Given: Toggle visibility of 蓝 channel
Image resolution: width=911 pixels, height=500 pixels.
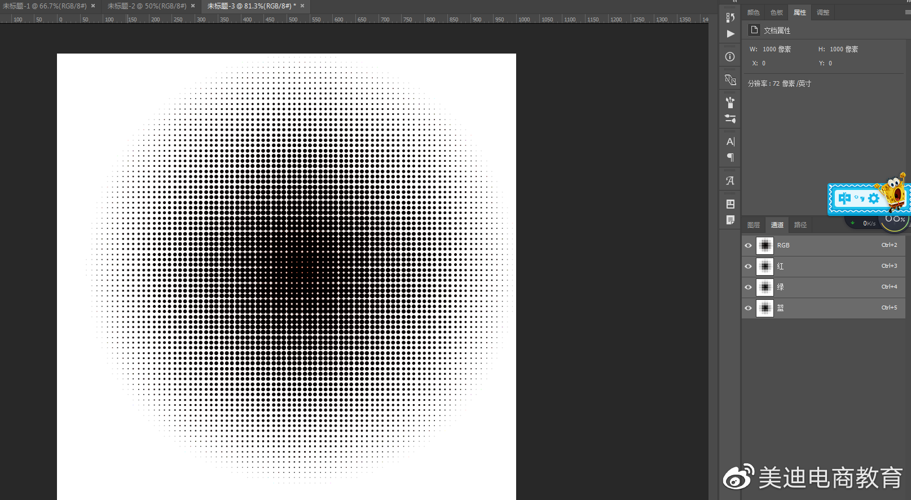Looking at the screenshot, I should coord(748,308).
